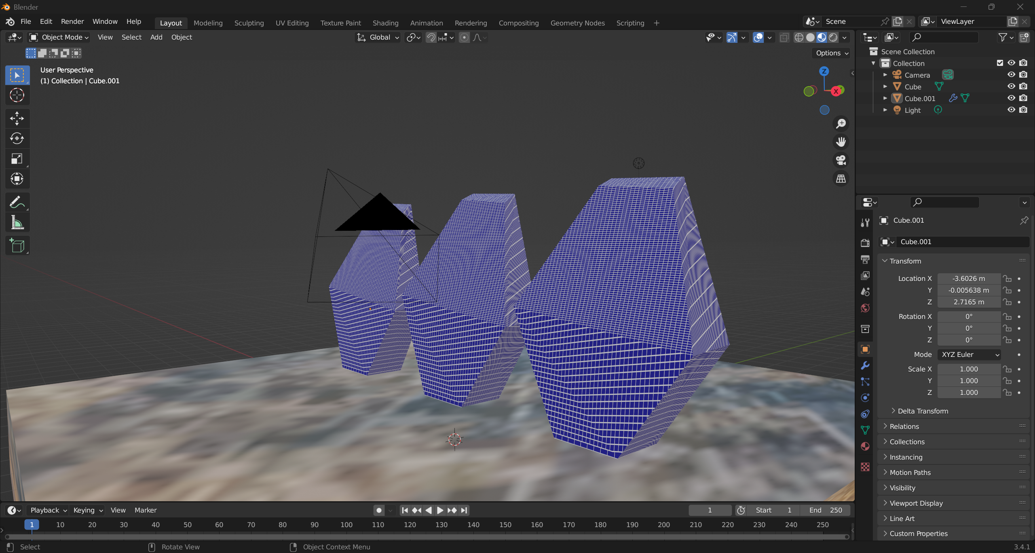Viewport: 1035px width, 553px height.
Task: Open the Modifier properties tab
Action: [x=865, y=365]
